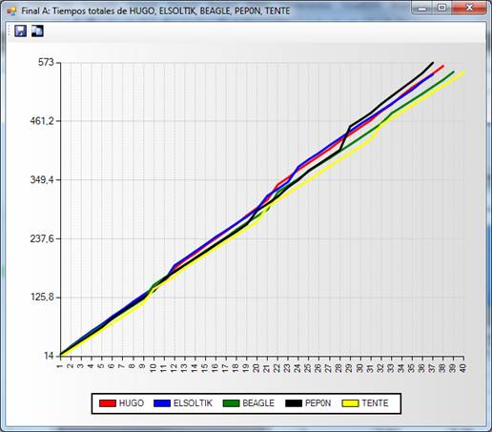Select the HUGO legend label

click(132, 403)
